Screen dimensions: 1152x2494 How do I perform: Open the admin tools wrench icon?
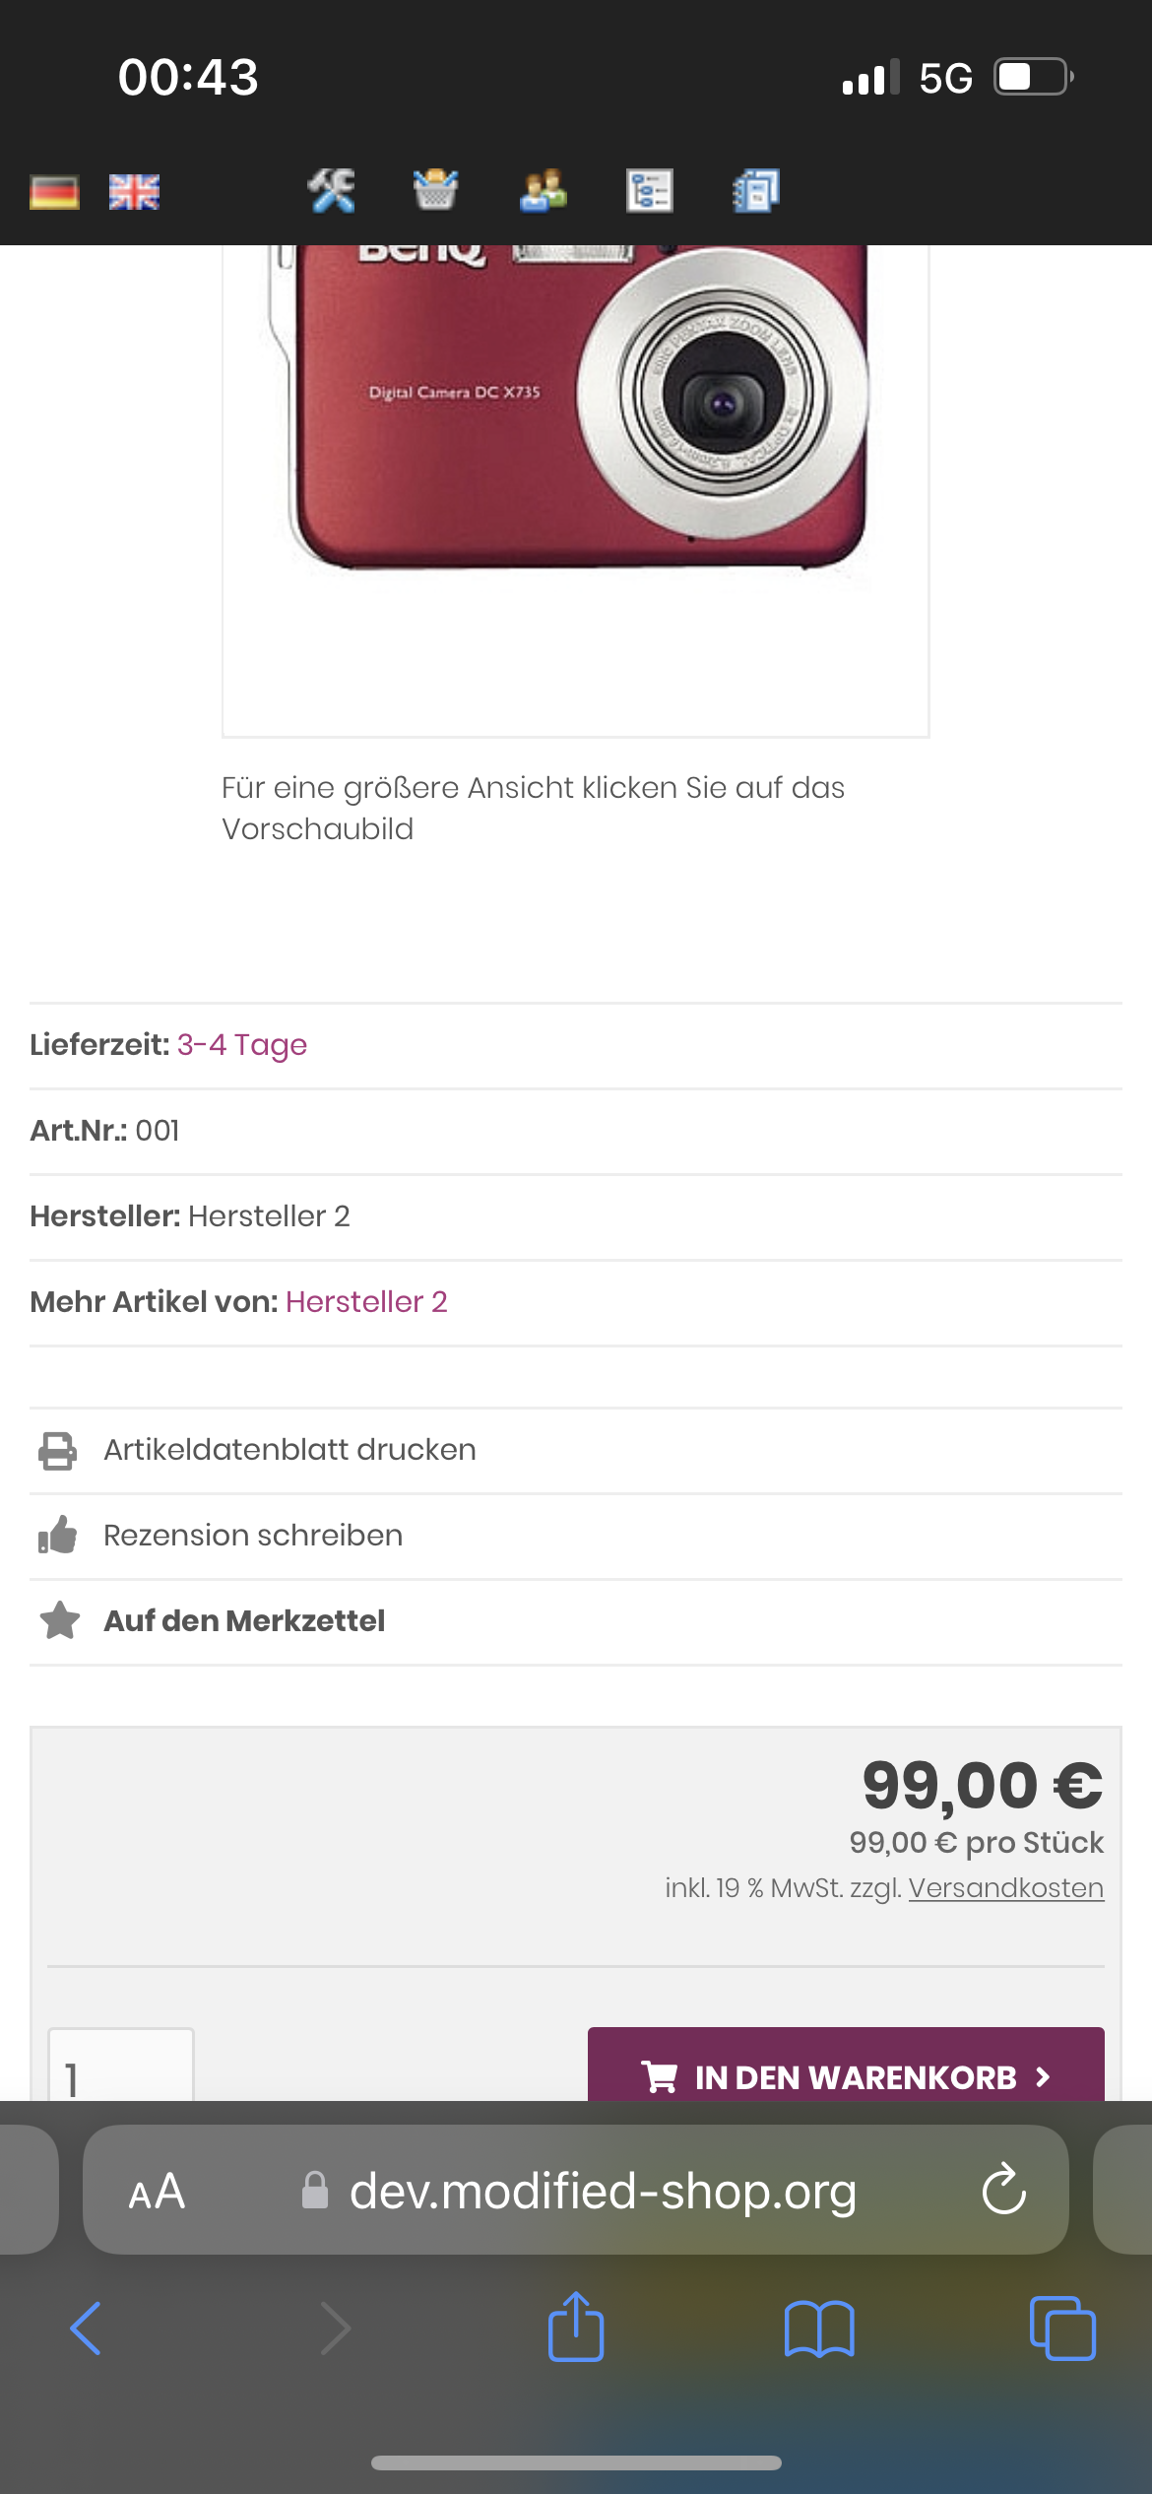[331, 190]
